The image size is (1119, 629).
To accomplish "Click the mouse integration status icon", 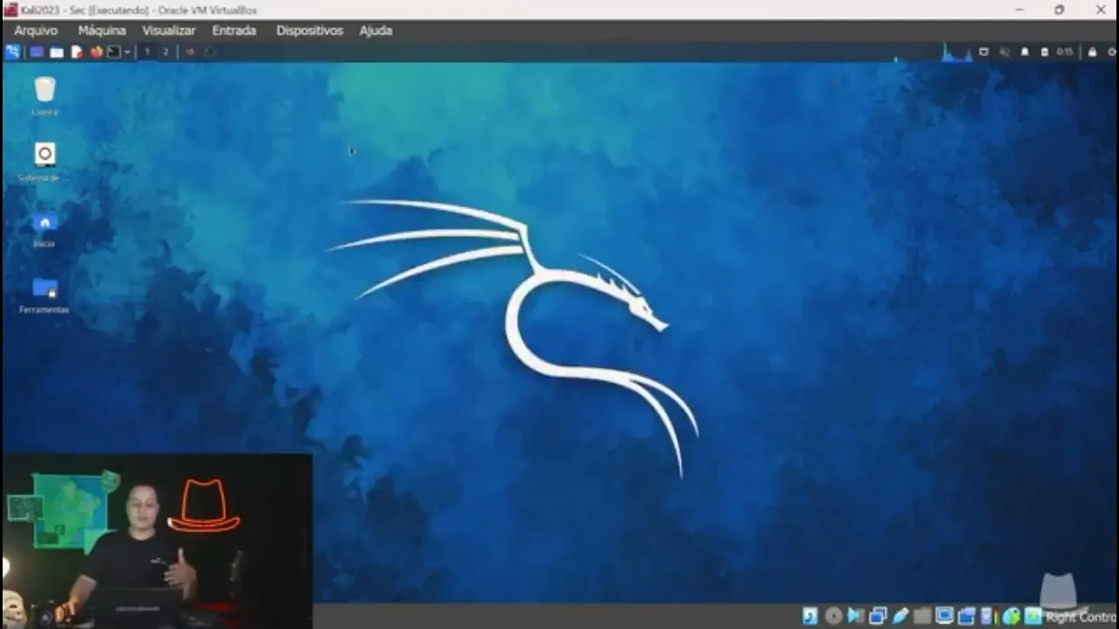I will 1011,616.
